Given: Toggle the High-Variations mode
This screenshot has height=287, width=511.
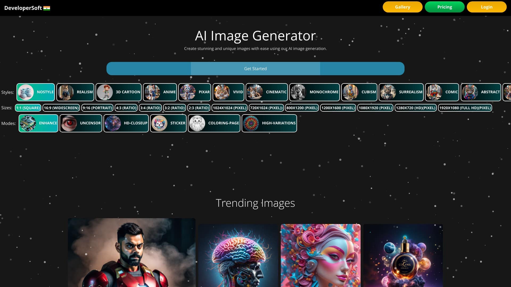Looking at the screenshot, I should click(269, 123).
